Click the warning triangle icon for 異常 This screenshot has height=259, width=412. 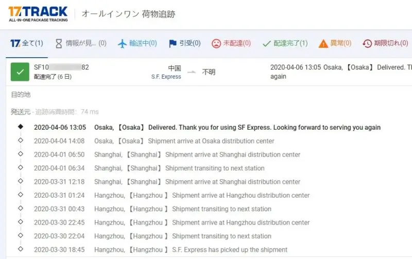click(323, 43)
